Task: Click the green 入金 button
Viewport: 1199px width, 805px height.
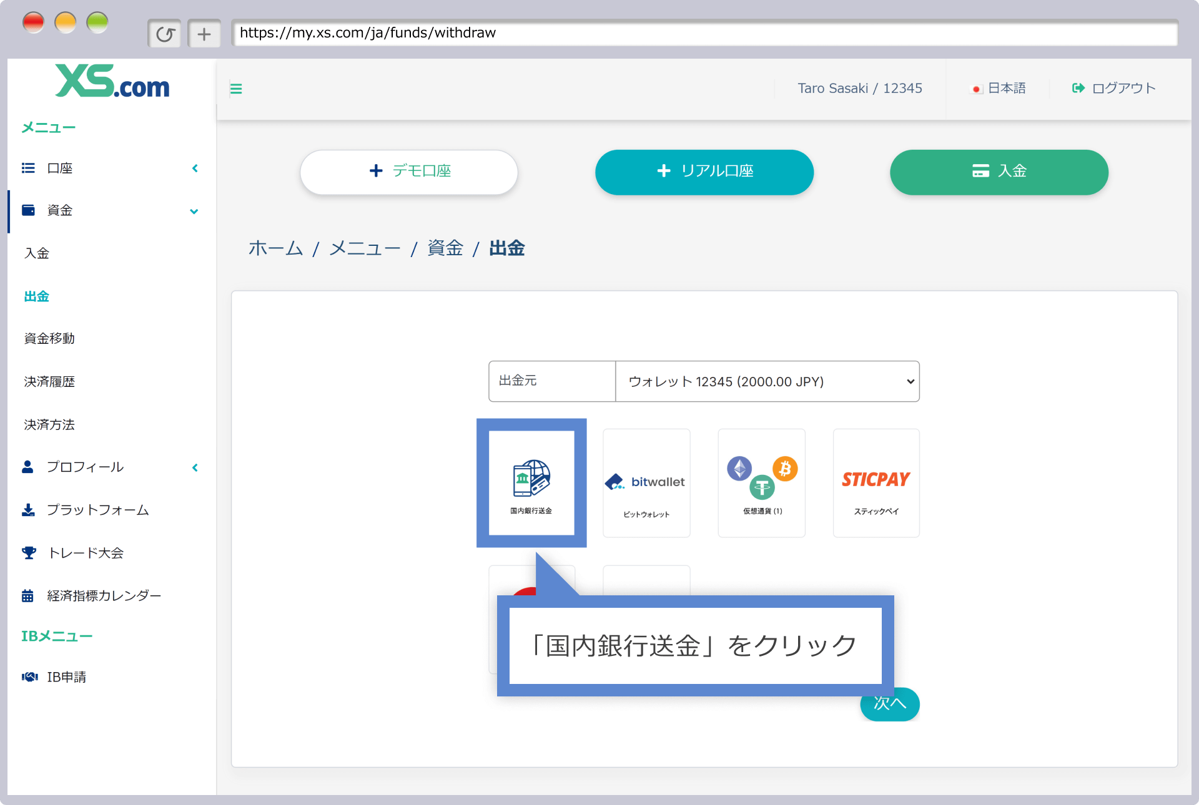Action: [x=999, y=172]
